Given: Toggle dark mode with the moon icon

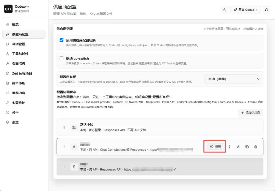Looking at the screenshot, I should pyautogui.click(x=225, y=10).
